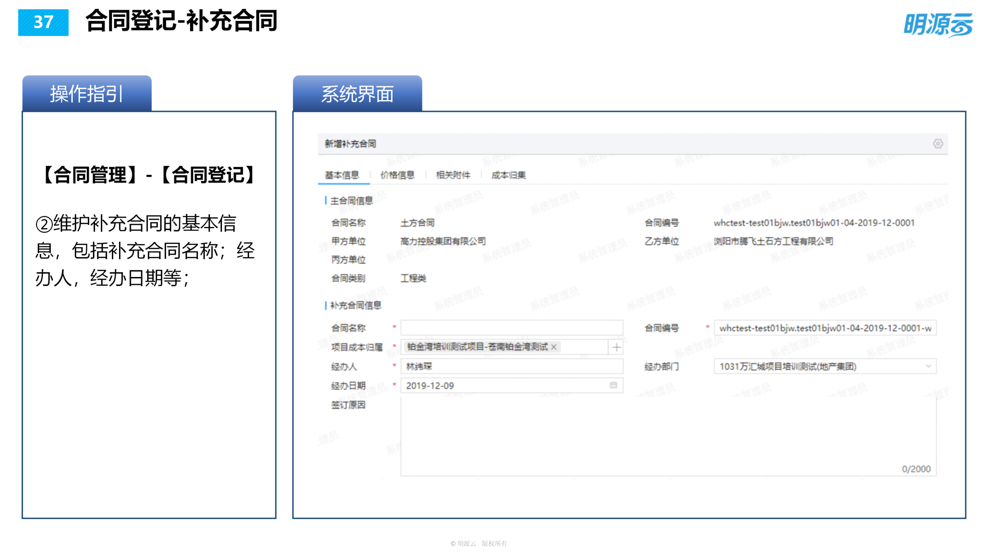Remove the 铂金湾培训测试项目 tag with its × icon
988x554 pixels.
tap(554, 347)
